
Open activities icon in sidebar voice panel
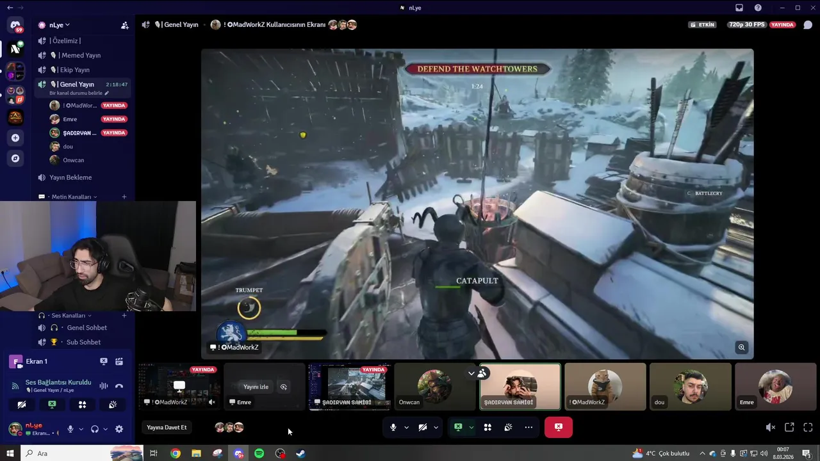point(82,405)
